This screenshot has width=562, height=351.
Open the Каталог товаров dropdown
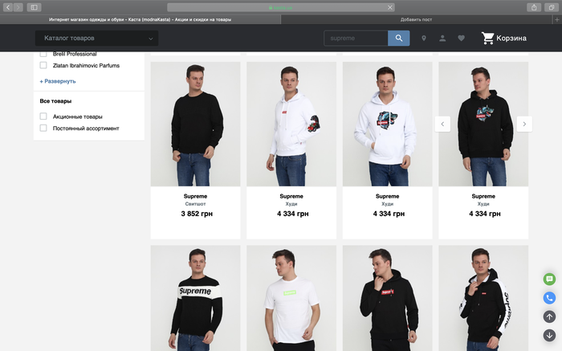[96, 38]
